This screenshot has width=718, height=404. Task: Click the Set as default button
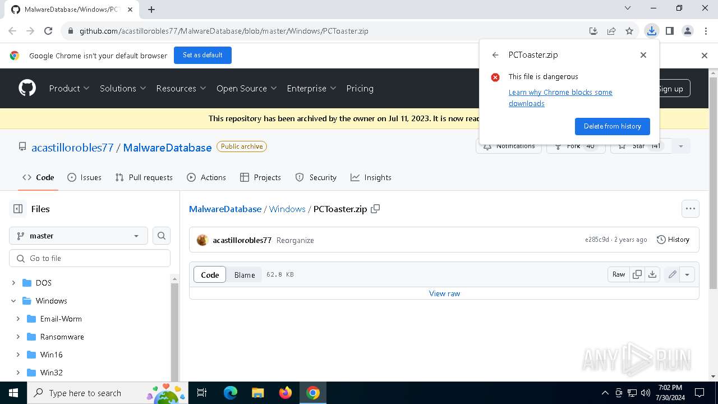pos(202,55)
